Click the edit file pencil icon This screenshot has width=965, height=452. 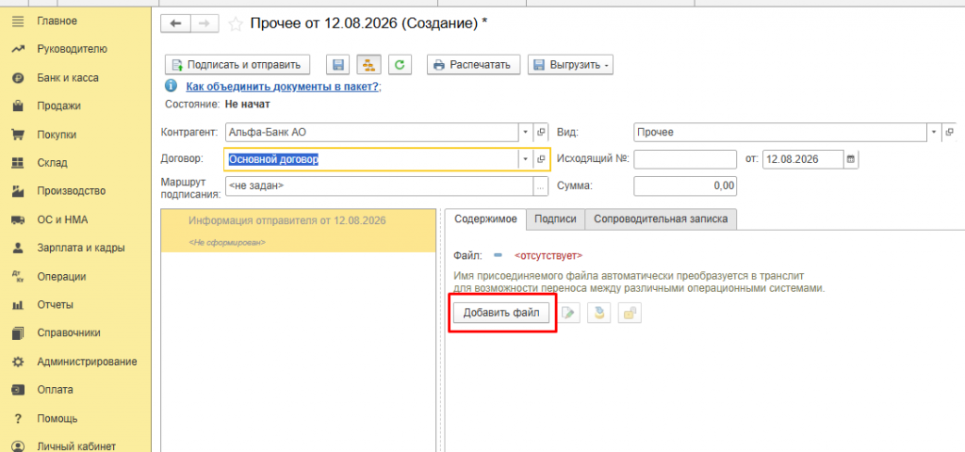(x=568, y=314)
